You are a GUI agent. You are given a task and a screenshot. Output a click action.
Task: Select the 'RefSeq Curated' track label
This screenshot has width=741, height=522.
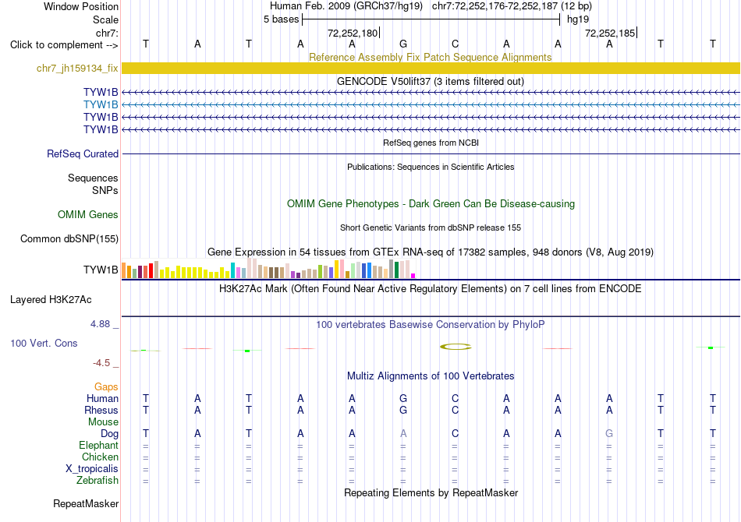coord(83,153)
